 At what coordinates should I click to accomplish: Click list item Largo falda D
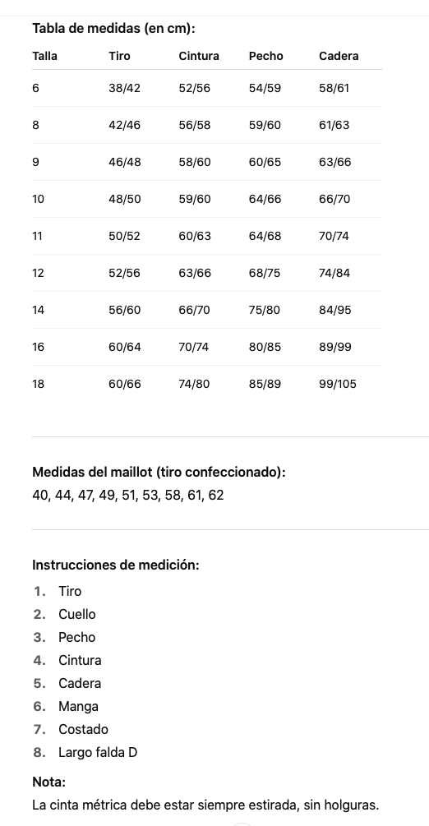point(98,752)
